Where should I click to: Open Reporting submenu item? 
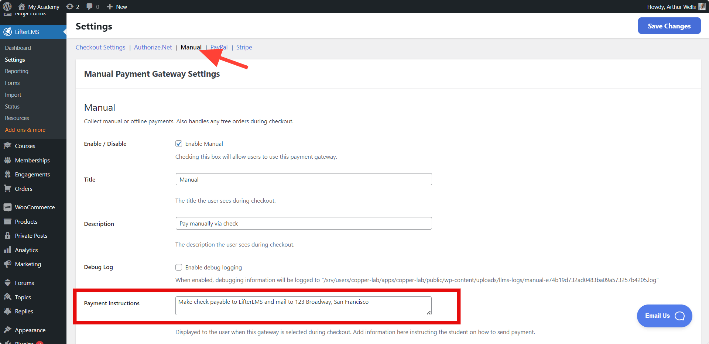tap(17, 71)
